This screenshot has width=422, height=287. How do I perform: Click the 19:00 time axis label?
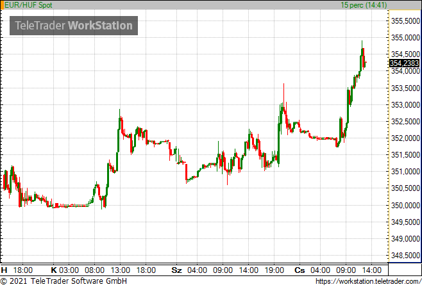point(274,270)
